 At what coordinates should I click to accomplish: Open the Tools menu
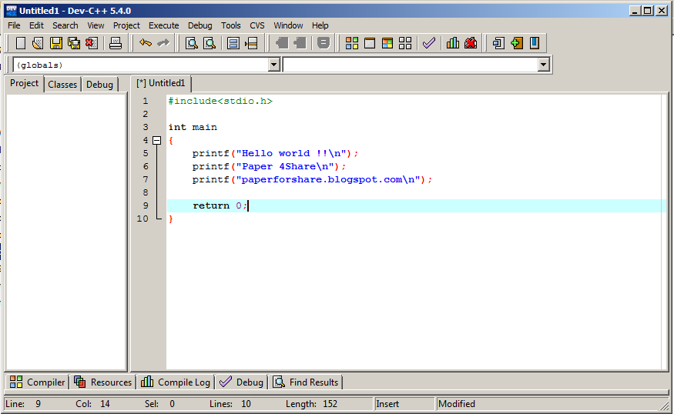click(x=230, y=25)
